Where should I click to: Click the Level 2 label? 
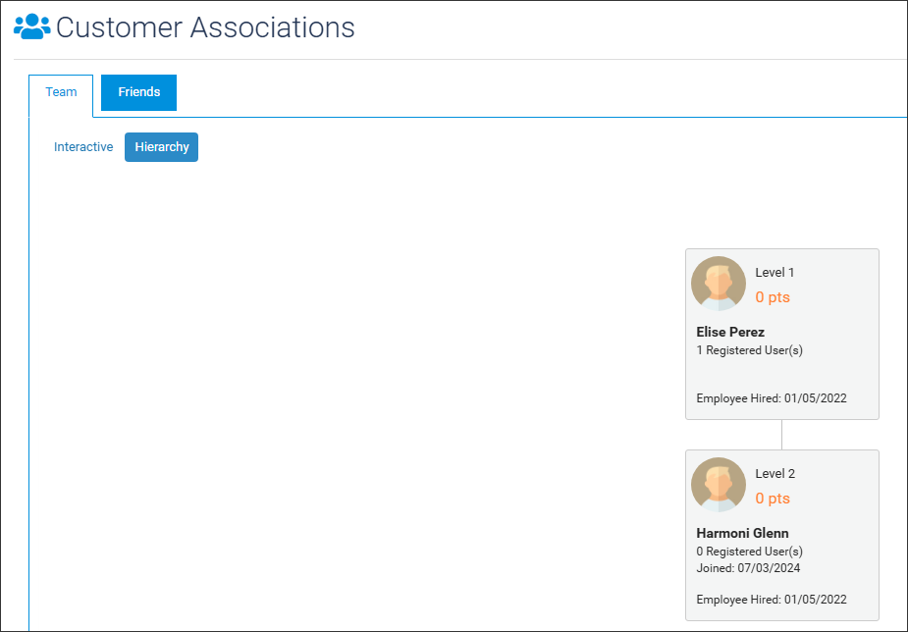pyautogui.click(x=775, y=473)
